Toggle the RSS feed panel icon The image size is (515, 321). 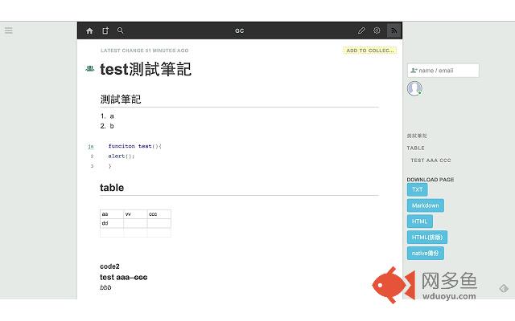394,30
